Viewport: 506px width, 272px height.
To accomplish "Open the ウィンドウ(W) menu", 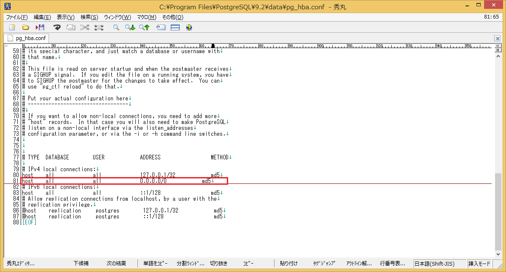I will click(118, 17).
